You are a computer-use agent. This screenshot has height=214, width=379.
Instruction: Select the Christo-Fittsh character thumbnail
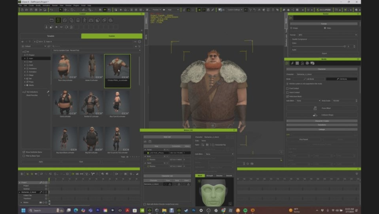tap(117, 67)
